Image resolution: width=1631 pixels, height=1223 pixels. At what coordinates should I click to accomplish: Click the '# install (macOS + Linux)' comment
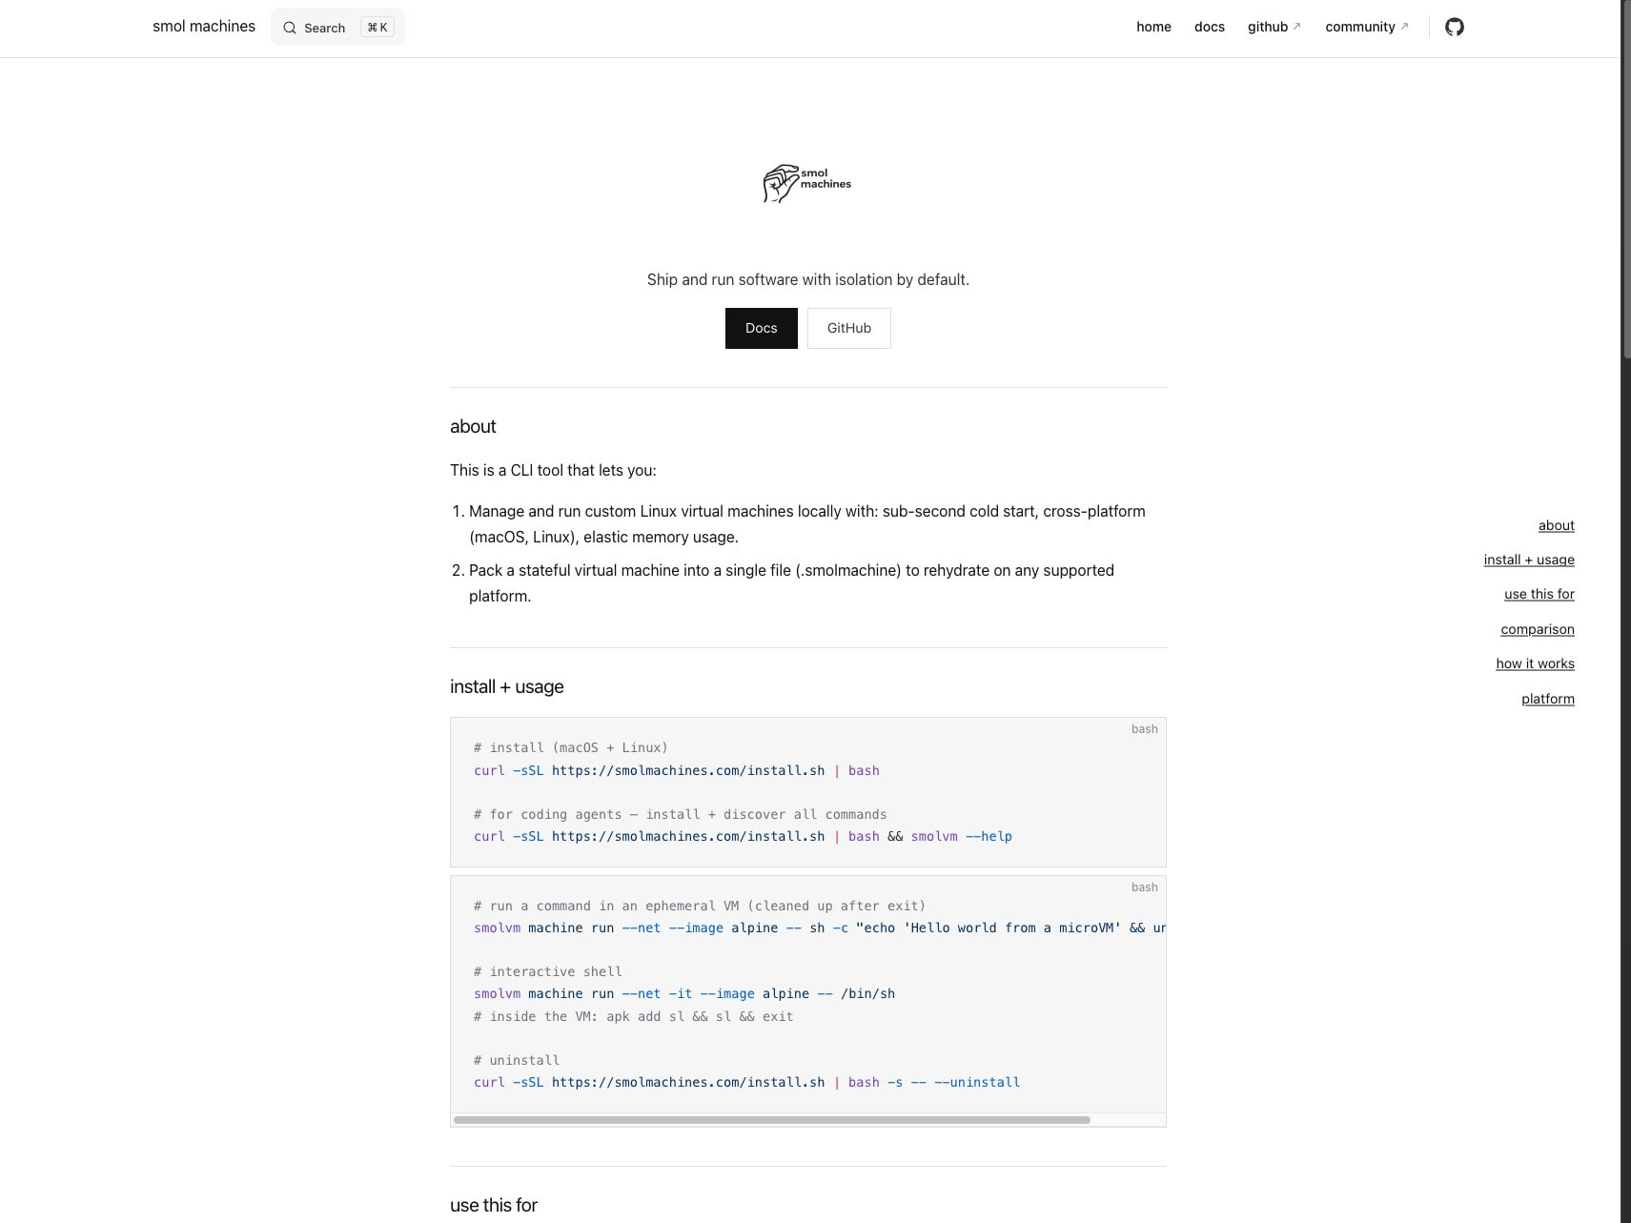click(570, 747)
